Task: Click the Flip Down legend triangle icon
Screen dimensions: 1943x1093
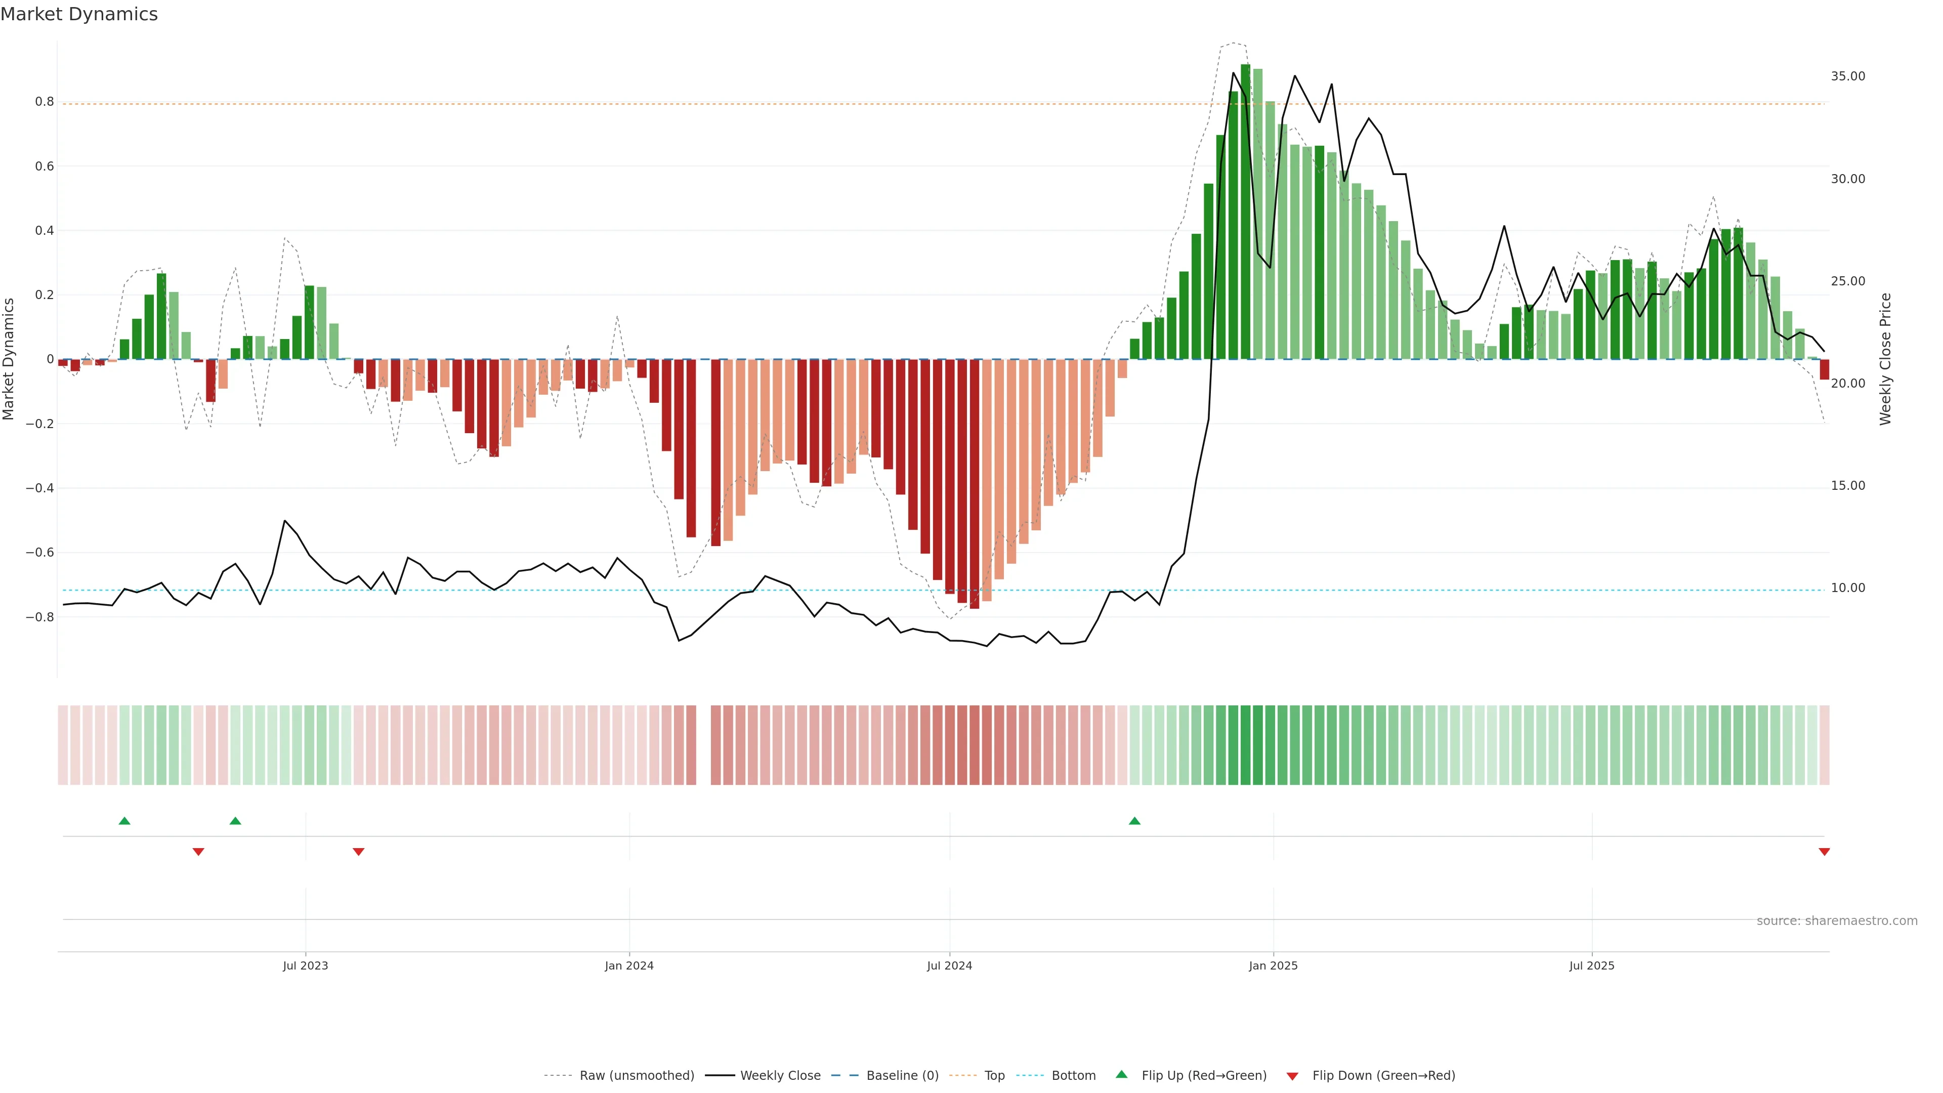Action: (x=1292, y=1076)
